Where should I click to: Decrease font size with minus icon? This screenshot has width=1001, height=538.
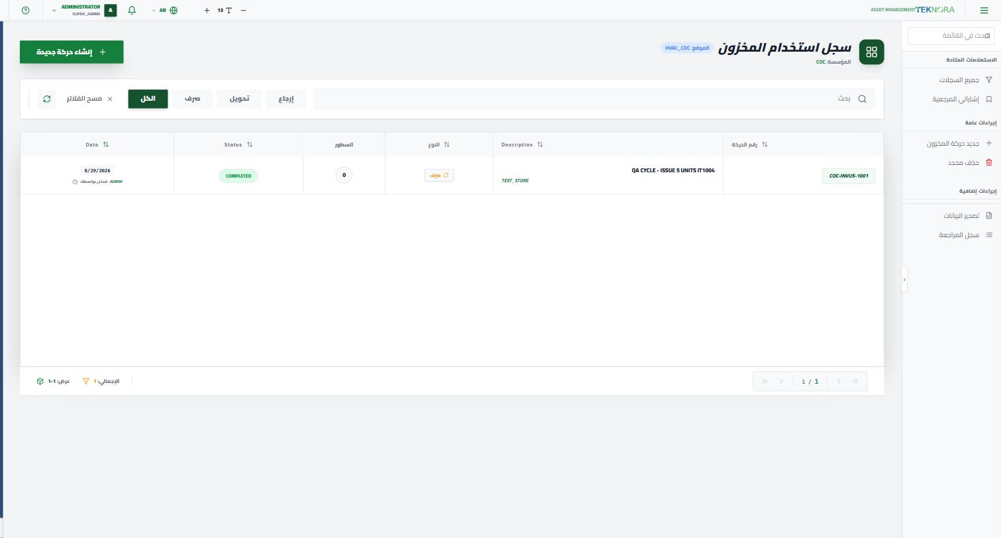tap(244, 11)
